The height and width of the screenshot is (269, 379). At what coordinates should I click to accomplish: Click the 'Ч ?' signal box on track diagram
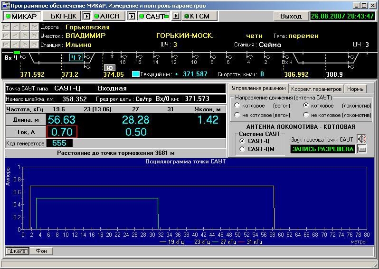[x=76, y=57]
